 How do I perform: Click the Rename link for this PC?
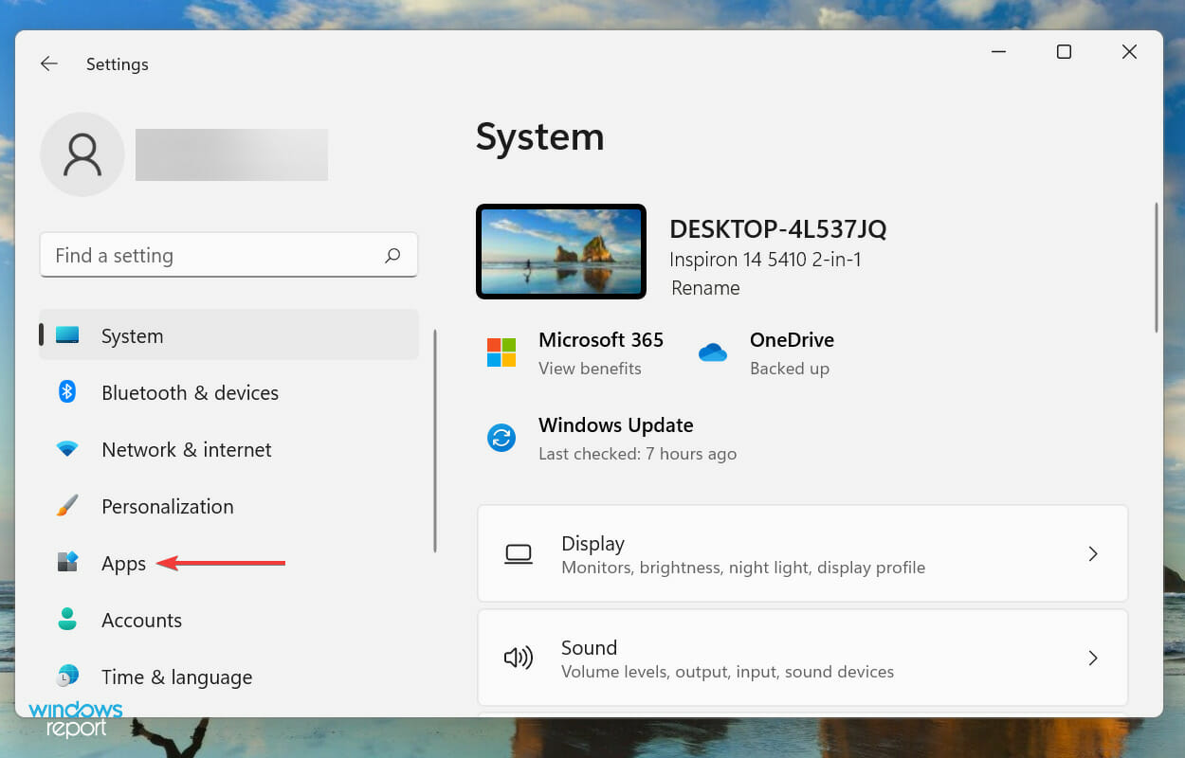[705, 288]
